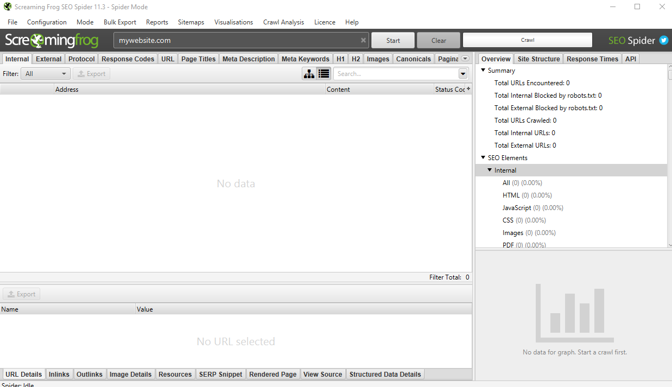Click the Crawl progress bar

click(527, 40)
